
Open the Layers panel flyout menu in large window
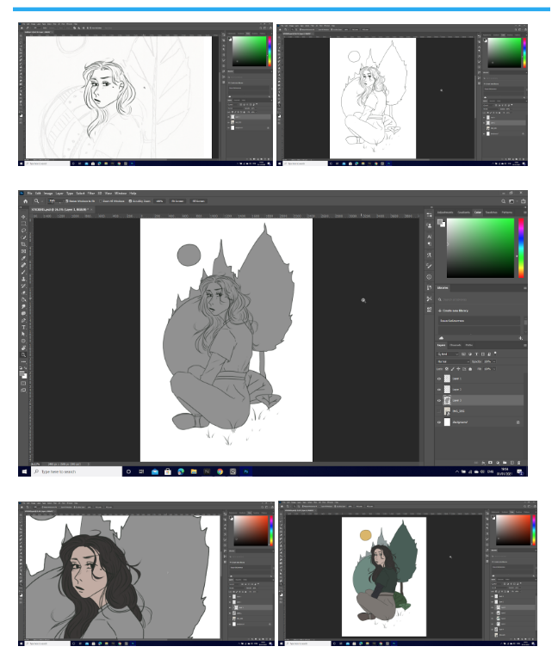pos(525,345)
